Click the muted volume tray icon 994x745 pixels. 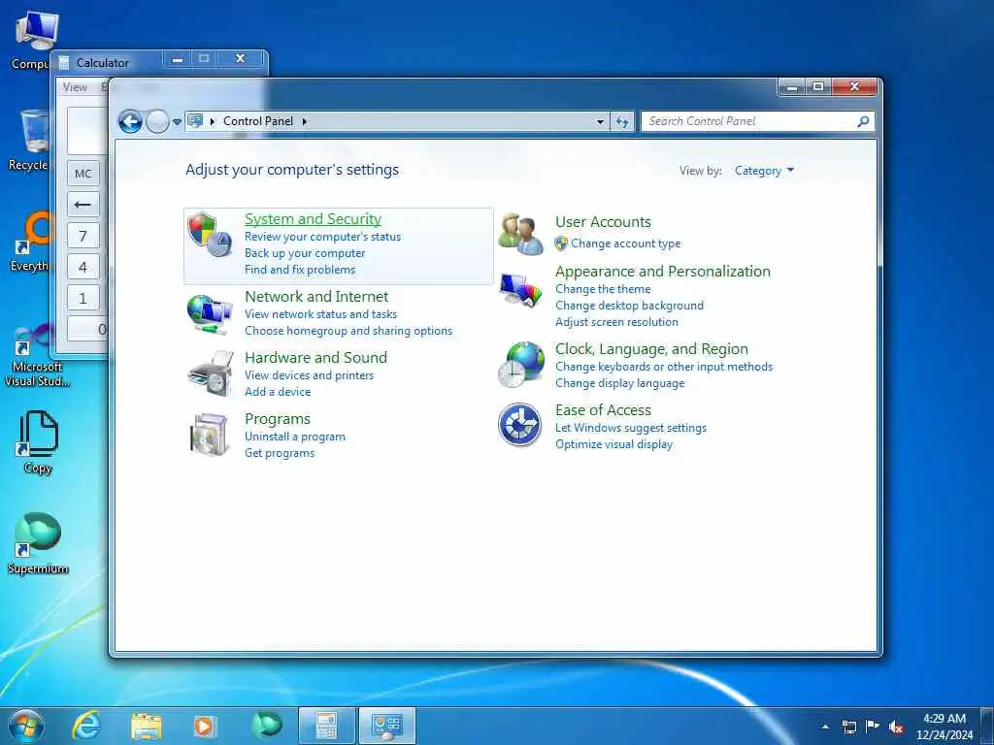pos(896,727)
